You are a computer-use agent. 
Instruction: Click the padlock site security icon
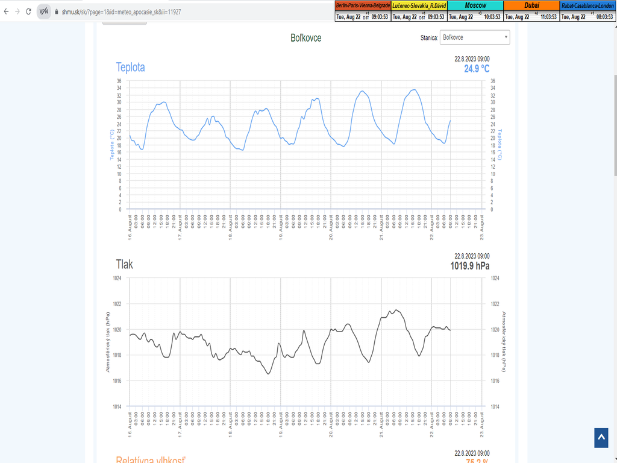pyautogui.click(x=57, y=12)
